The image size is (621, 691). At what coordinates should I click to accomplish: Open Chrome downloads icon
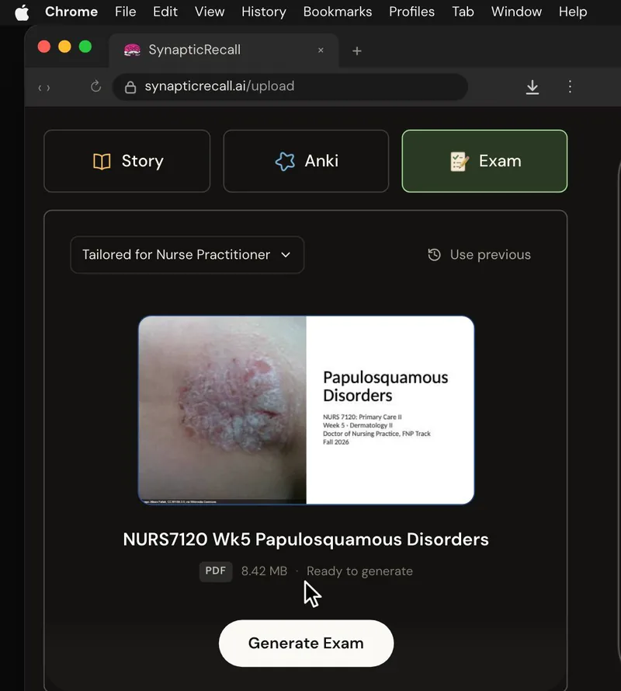pos(532,87)
